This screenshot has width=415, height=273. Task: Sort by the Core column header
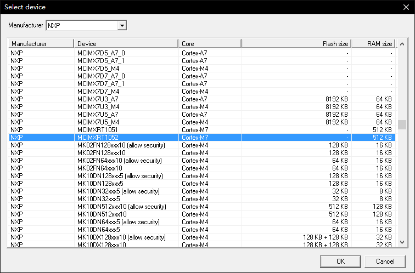(x=210, y=44)
